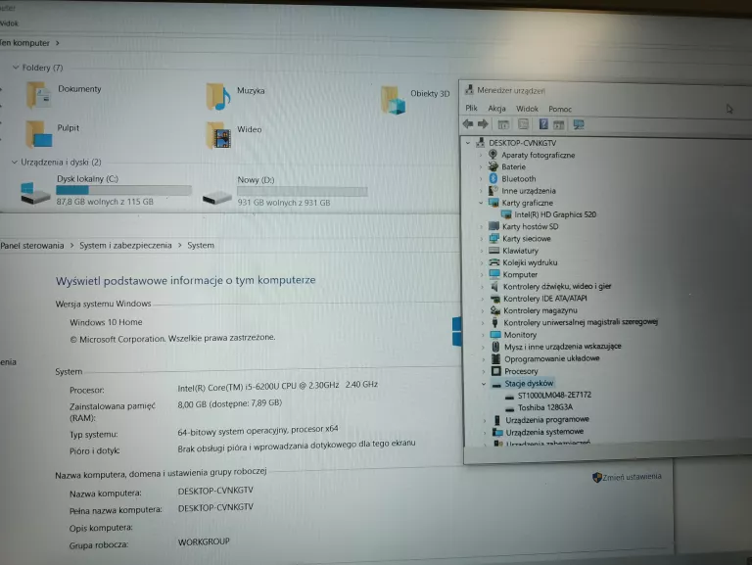Open the Widok menu in Device Manager
Screen dimensions: 752x565
pos(527,109)
